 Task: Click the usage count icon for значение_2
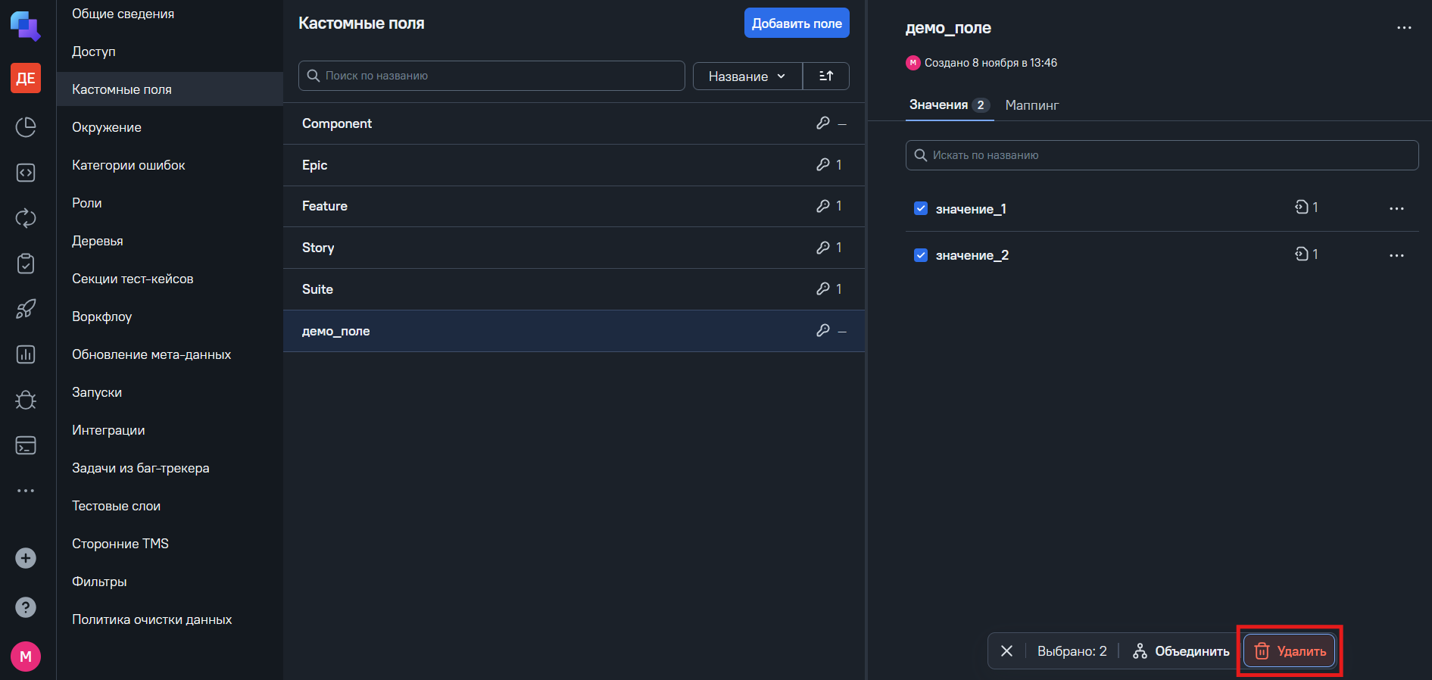(x=1301, y=254)
